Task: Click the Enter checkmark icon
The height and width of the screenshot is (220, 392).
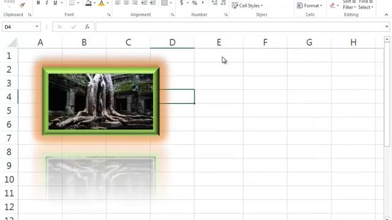Action: coord(73,27)
